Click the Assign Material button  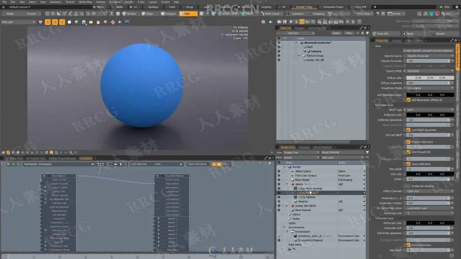(342, 152)
